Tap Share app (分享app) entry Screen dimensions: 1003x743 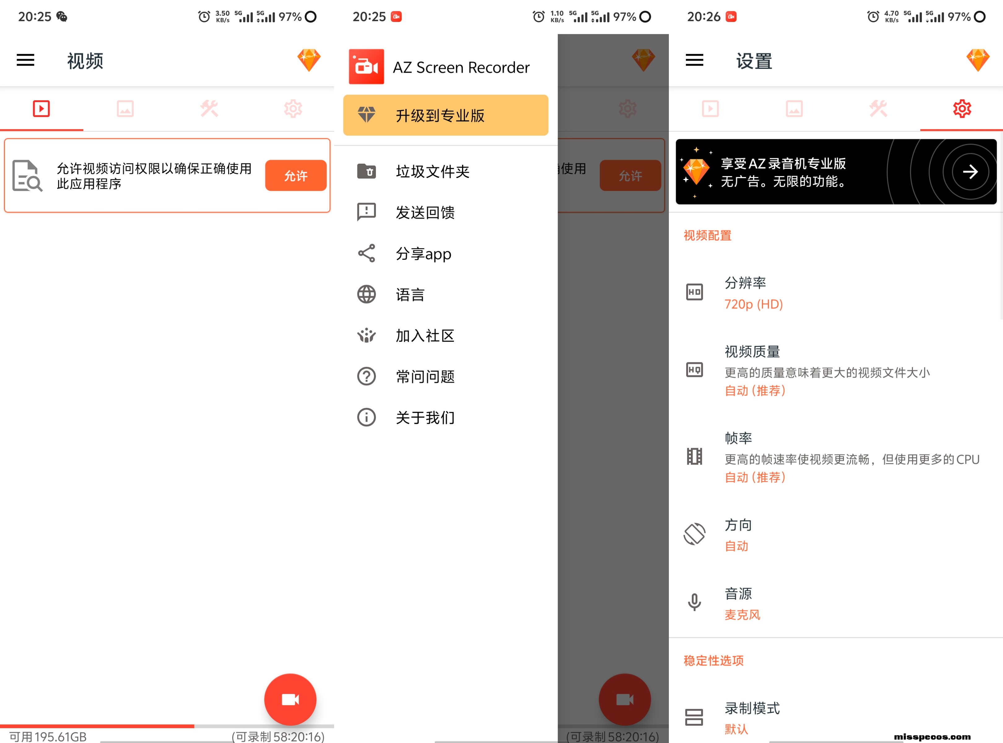(x=423, y=254)
